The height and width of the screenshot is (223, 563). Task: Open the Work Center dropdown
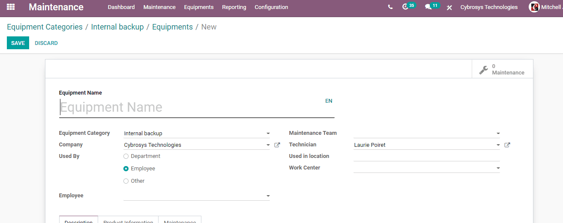(x=498, y=168)
